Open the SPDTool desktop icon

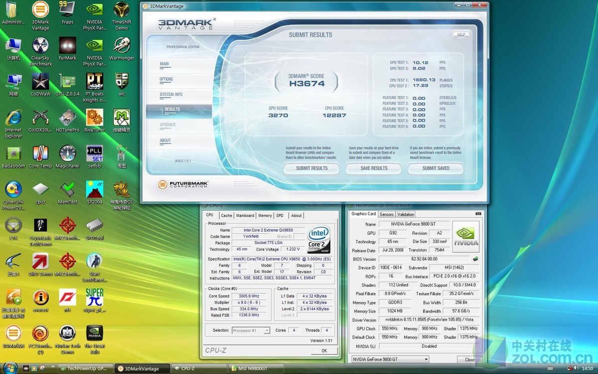tap(95, 229)
